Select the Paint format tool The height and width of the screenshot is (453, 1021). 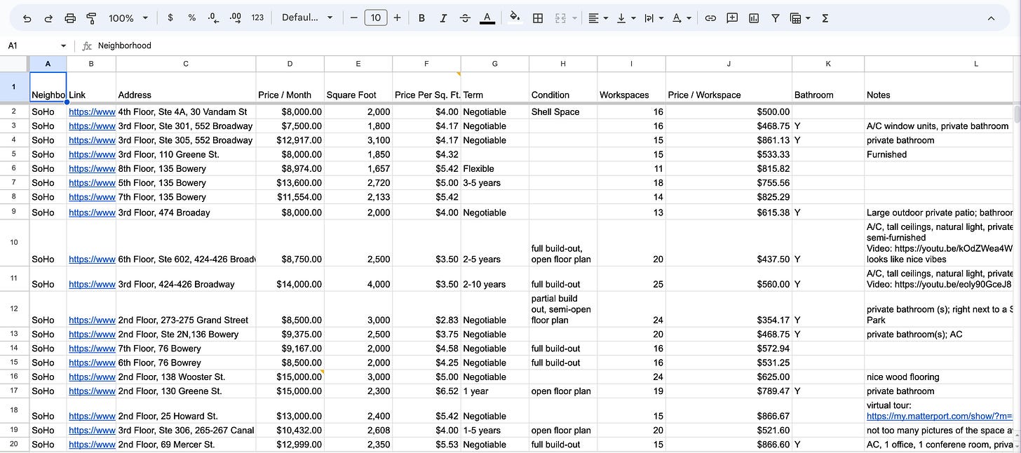(91, 18)
